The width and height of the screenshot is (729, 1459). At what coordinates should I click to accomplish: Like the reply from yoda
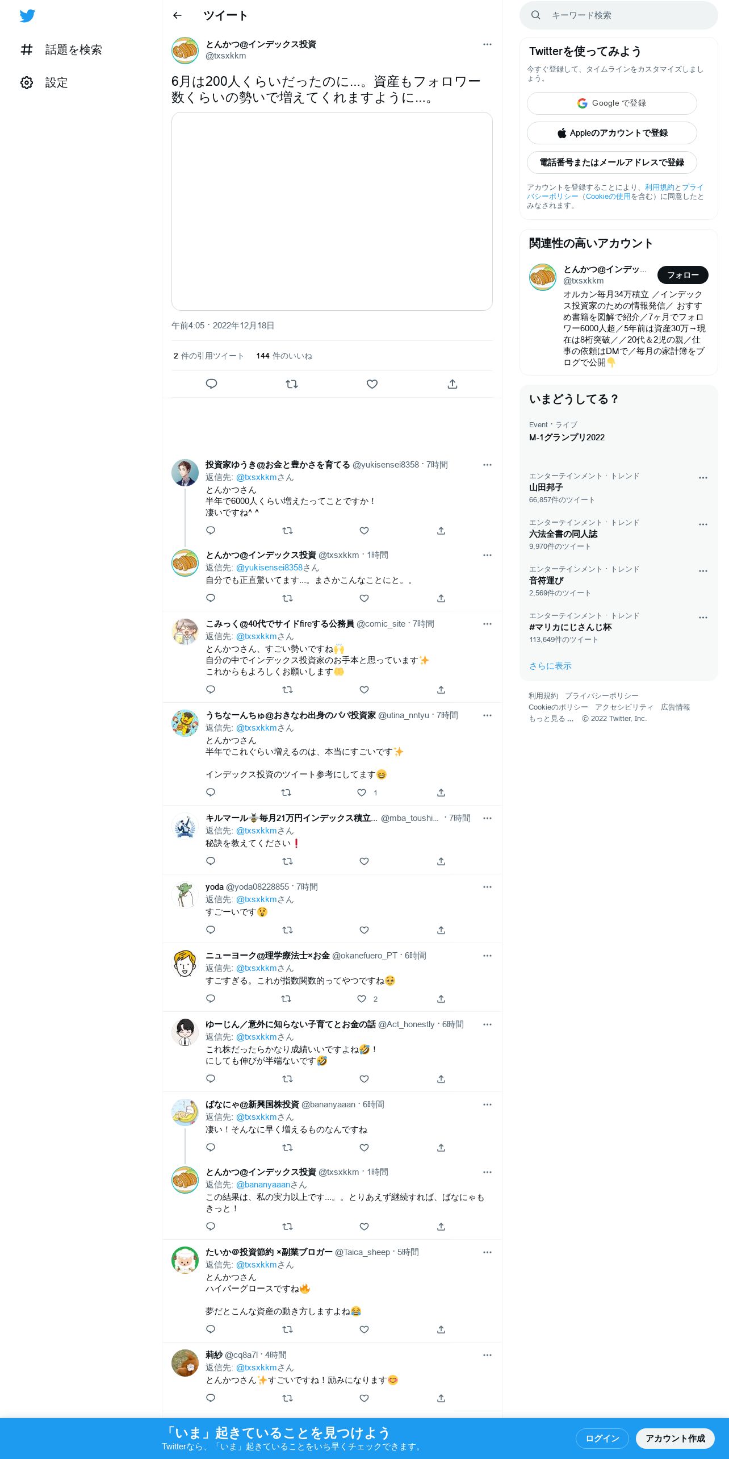[364, 930]
